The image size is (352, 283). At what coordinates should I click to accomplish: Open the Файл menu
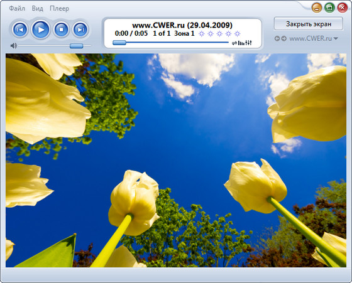(17, 9)
